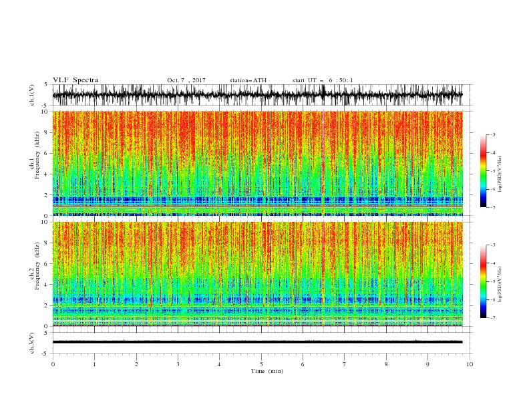
Task: Click the "-3" label on lower colorbar
Action: click(x=492, y=245)
